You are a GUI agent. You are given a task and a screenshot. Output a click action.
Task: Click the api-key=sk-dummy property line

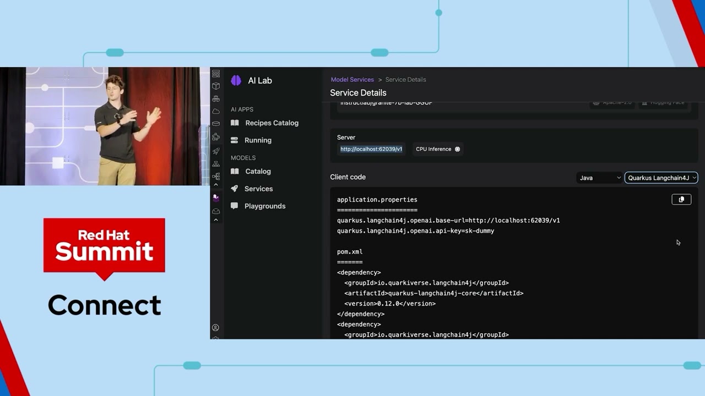coord(415,231)
